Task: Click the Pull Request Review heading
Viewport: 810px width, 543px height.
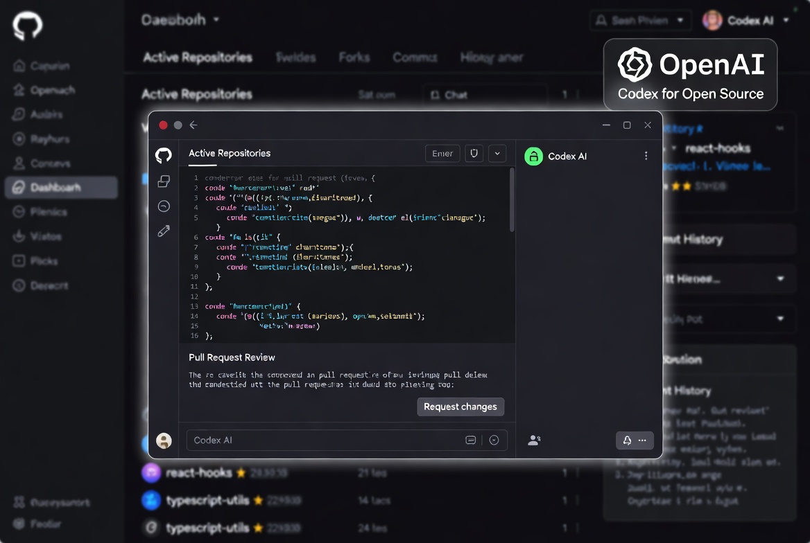Action: [232, 357]
